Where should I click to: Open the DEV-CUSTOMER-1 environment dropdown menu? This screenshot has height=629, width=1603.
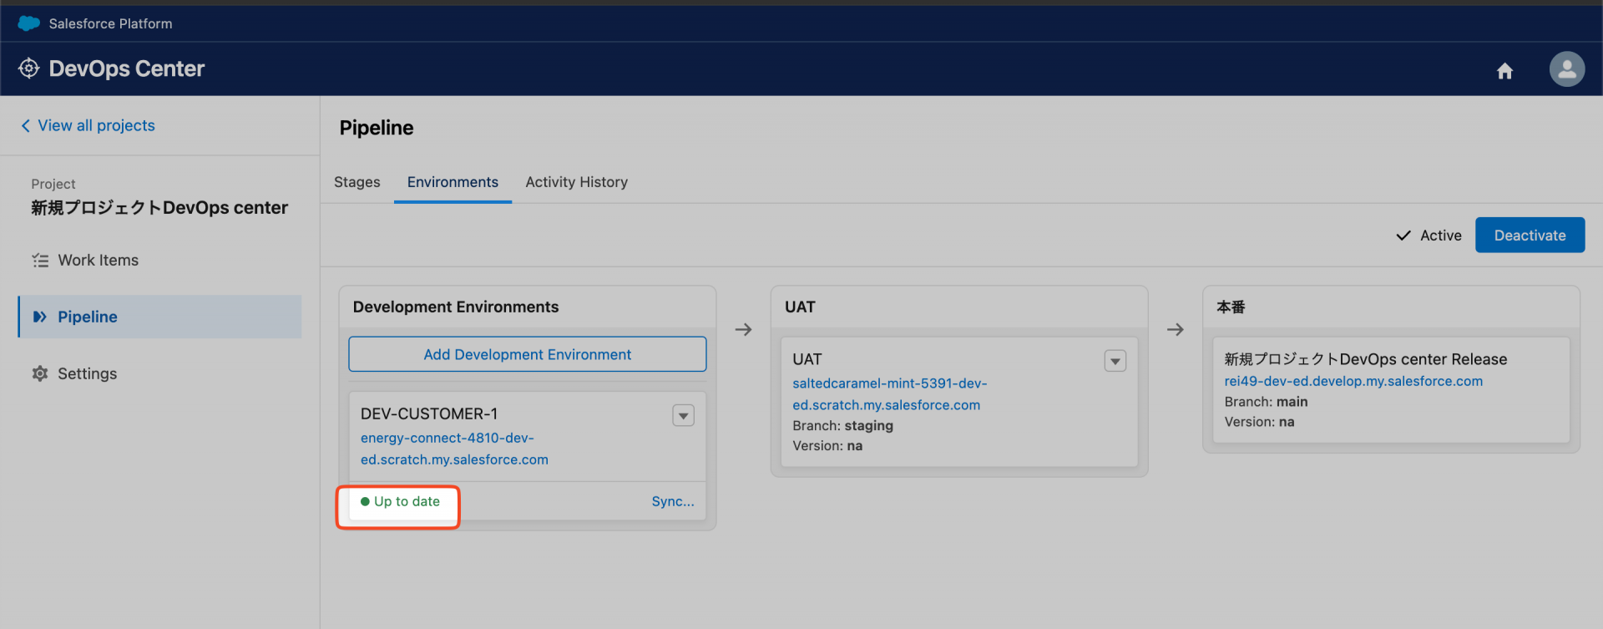pyautogui.click(x=683, y=415)
